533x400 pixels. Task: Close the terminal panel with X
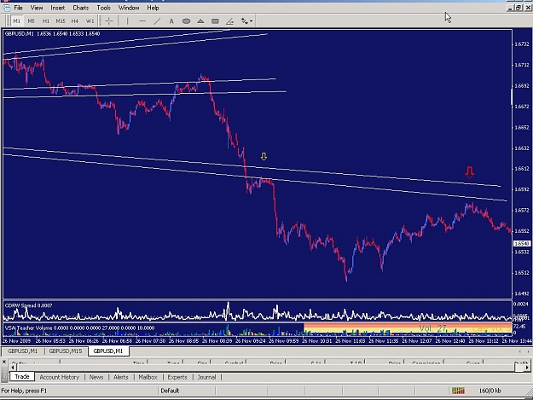[4, 362]
